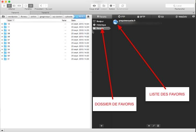Select folder 03 in list

(x=45, y=52)
